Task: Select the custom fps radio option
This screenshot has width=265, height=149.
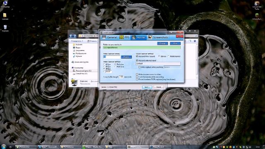Action: click(x=104, y=72)
